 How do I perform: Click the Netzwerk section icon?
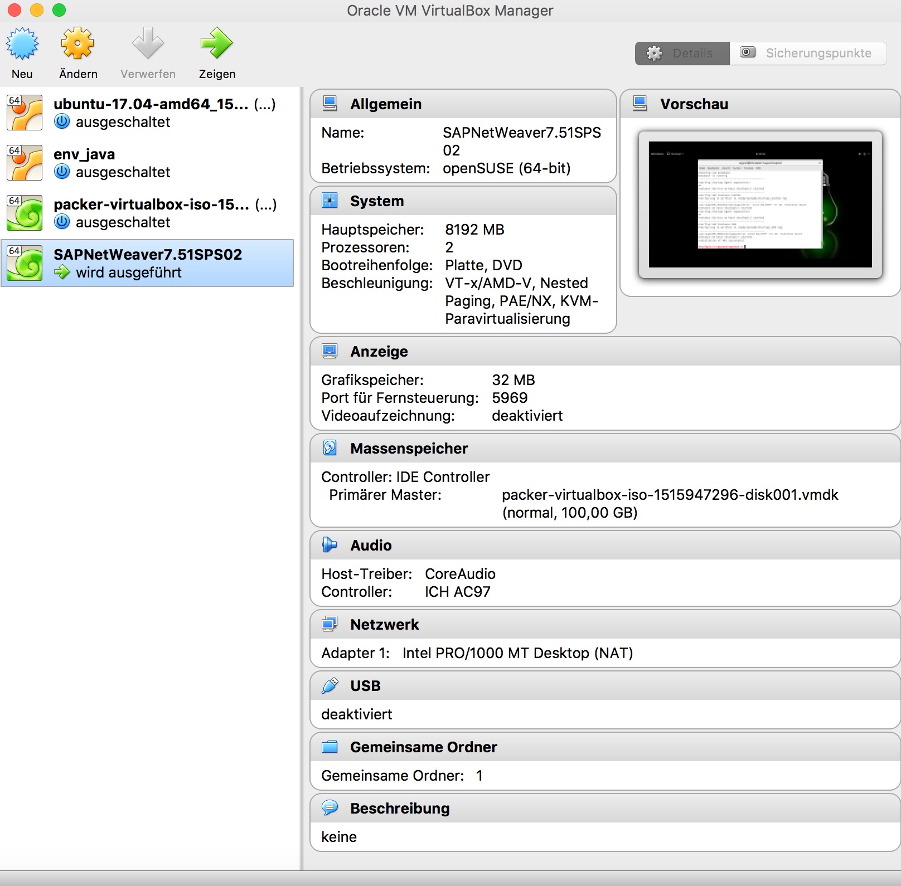330,624
